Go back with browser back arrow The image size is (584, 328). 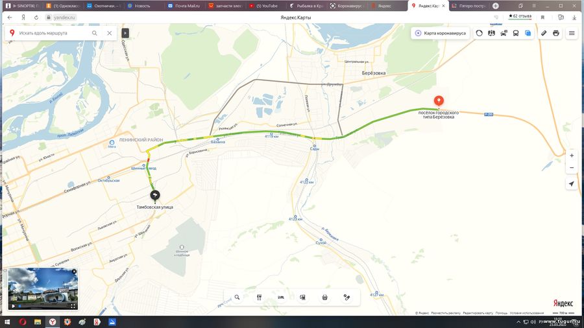coord(10,18)
